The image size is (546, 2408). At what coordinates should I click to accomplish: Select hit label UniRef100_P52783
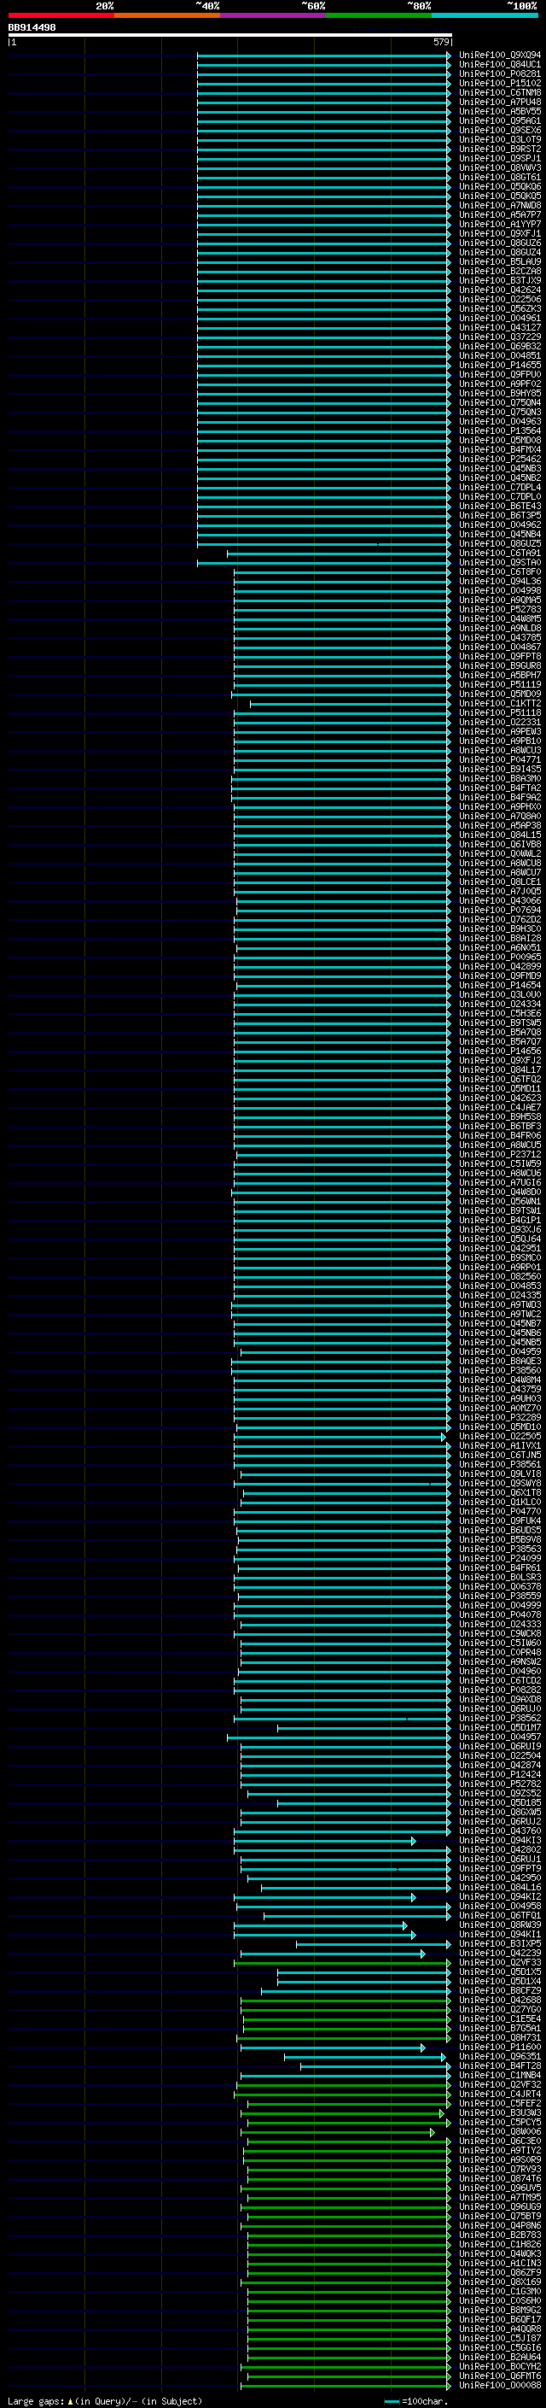click(500, 610)
